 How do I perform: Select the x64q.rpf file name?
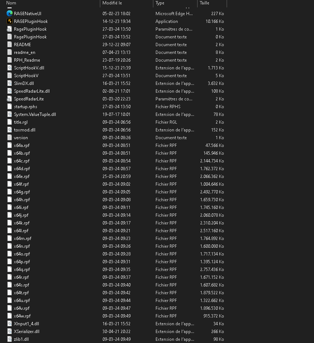[22, 269]
